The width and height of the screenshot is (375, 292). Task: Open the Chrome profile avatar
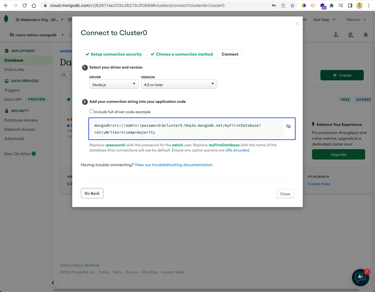click(359, 5)
